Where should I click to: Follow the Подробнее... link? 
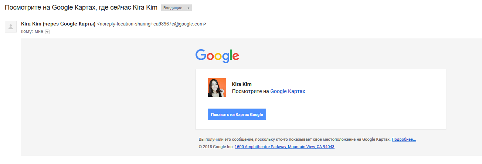[x=404, y=140]
